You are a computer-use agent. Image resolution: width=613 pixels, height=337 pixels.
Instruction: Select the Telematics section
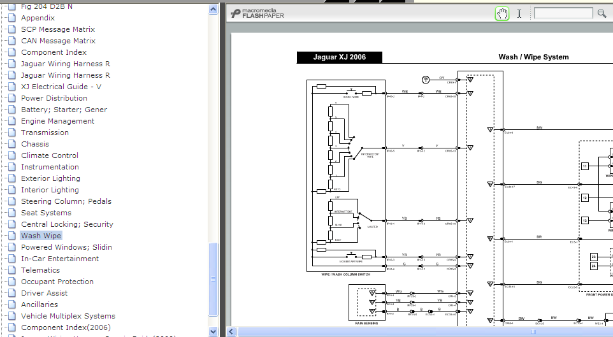[40, 270]
